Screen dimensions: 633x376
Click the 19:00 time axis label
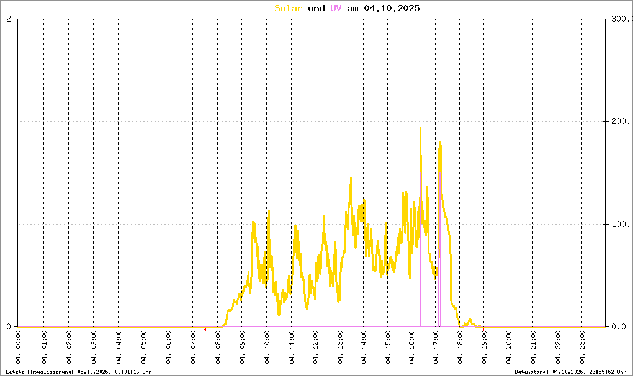(484, 347)
